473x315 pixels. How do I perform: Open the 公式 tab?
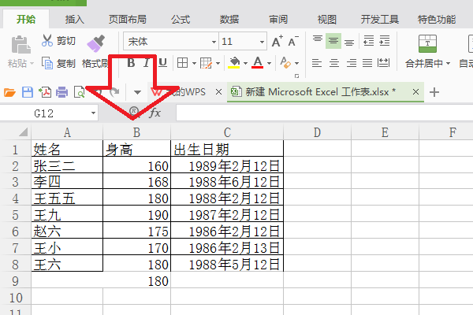[181, 20]
